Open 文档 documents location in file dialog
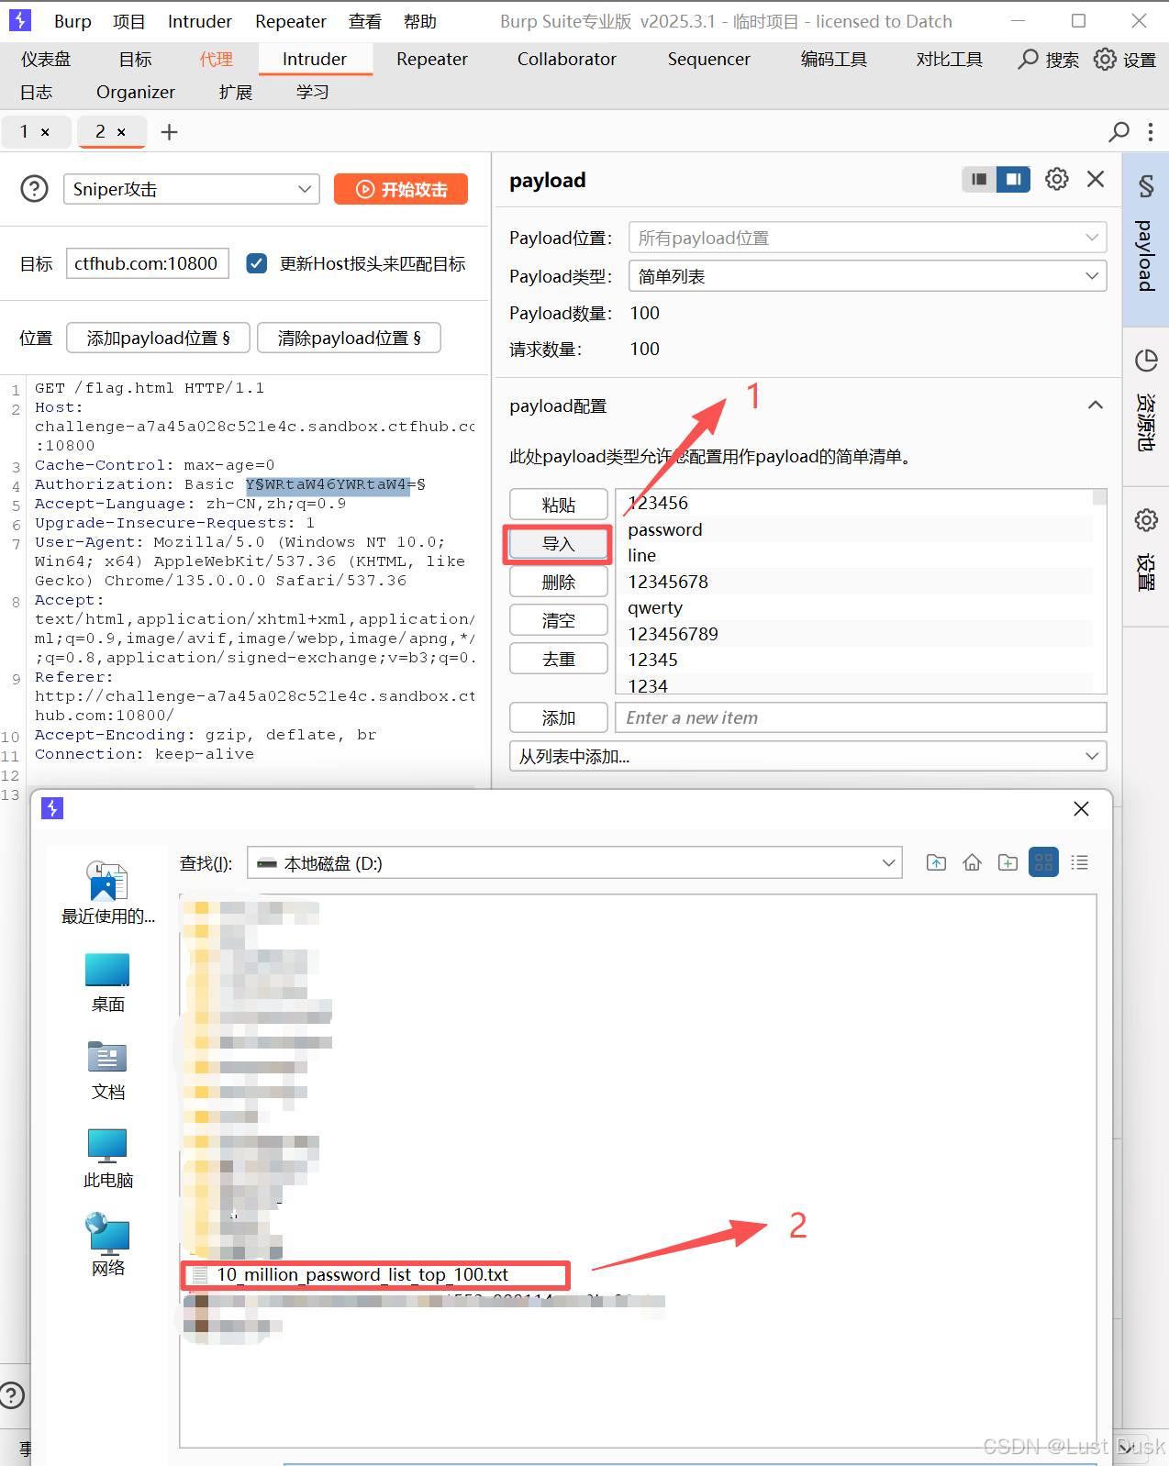This screenshot has height=1466, width=1169. pyautogui.click(x=108, y=1071)
